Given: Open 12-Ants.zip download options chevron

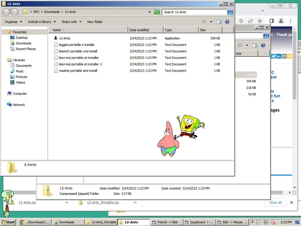Looking at the screenshot, I should click(67, 202).
